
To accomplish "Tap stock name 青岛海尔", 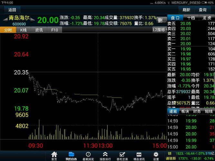I will click(19, 18).
